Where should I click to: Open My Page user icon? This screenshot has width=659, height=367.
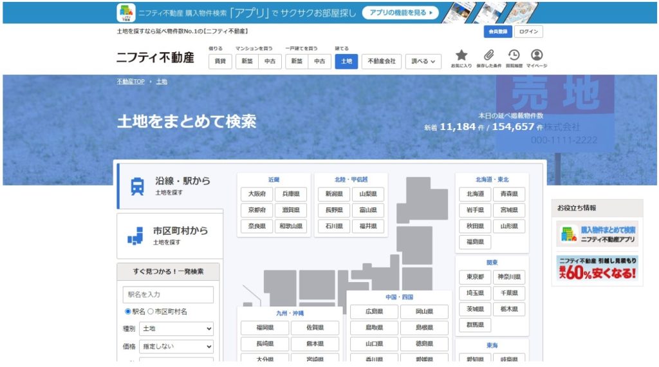[x=537, y=55]
